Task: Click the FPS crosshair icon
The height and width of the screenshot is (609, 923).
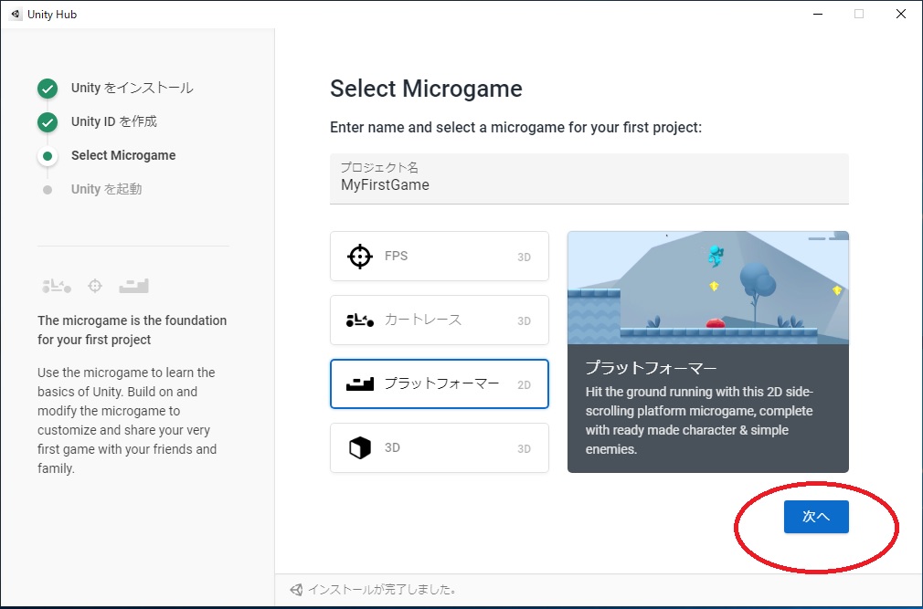Action: pos(360,257)
